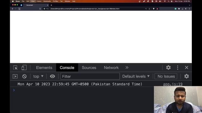Screen dimensions: 202x113
Task: Click the address bar URL
Action: pyautogui.click(x=85, y=9)
